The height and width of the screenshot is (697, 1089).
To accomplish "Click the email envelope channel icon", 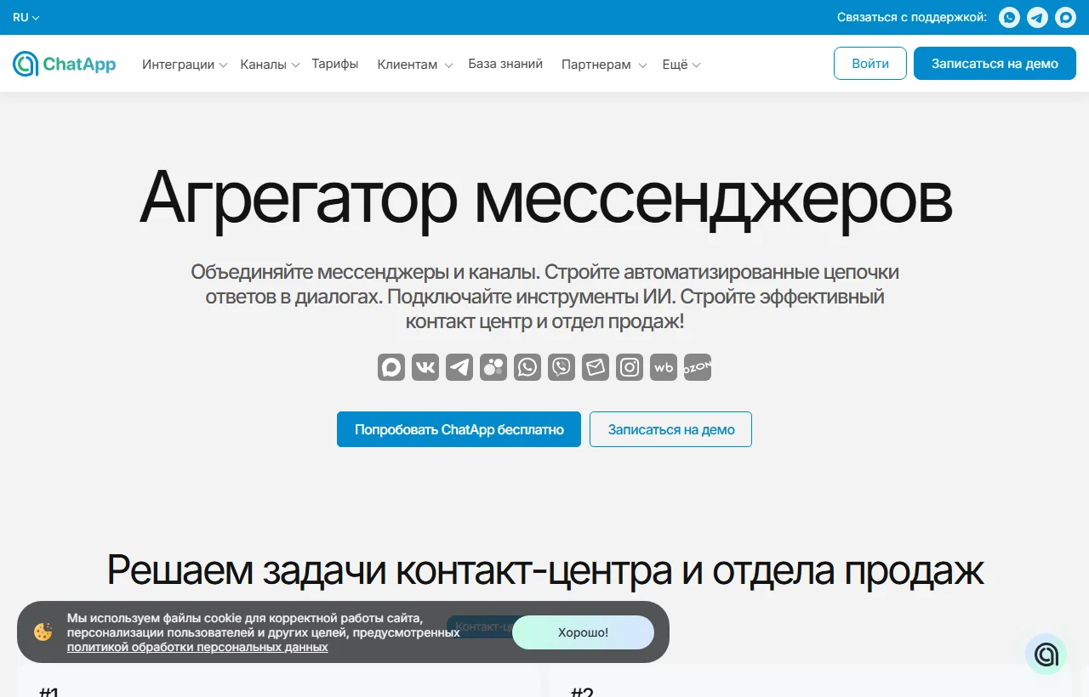I will pos(596,367).
